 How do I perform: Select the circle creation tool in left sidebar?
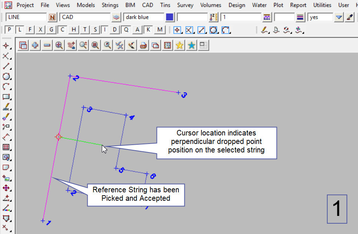coord(6,77)
